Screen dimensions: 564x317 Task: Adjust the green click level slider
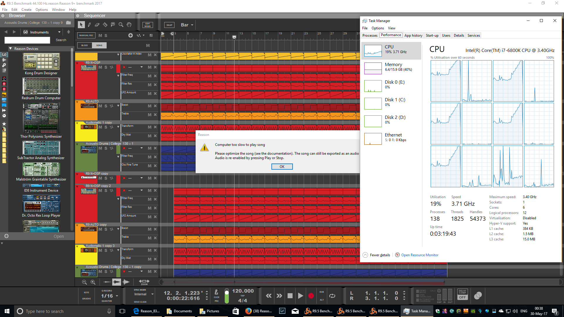coord(226,296)
